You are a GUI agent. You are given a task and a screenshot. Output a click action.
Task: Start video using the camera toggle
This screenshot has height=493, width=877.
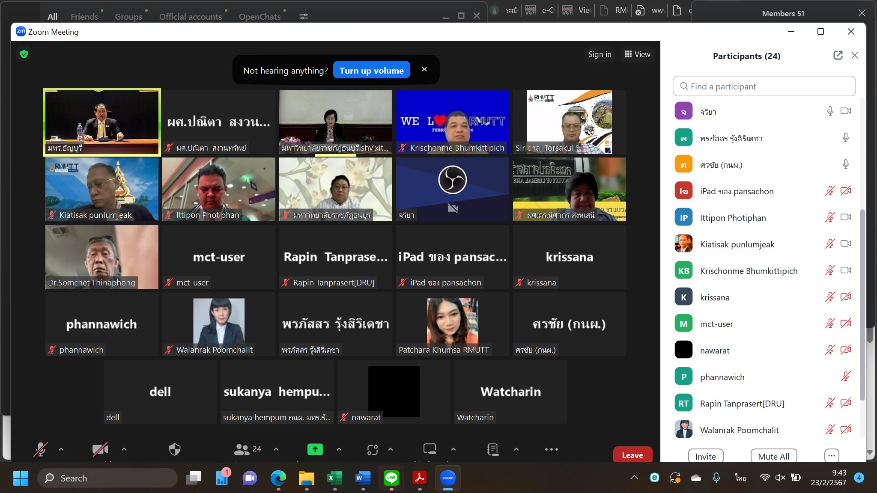[x=100, y=449]
